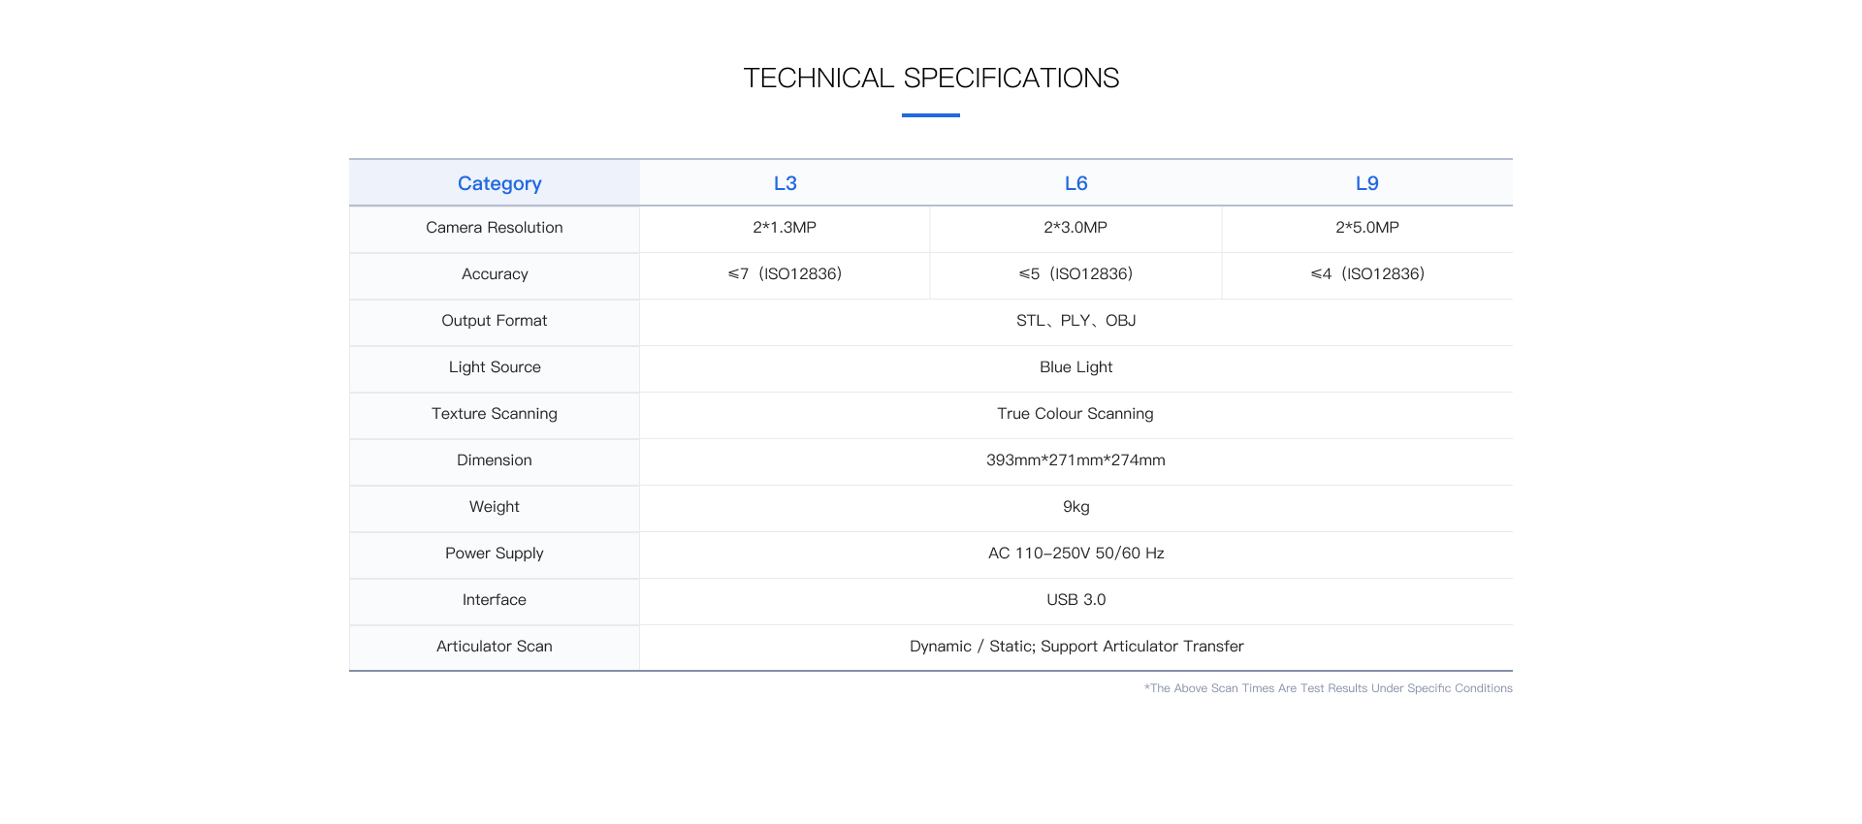Select the USB 3.0 interface value

(1075, 600)
